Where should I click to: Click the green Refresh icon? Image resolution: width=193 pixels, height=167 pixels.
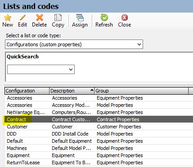[x=104, y=18]
